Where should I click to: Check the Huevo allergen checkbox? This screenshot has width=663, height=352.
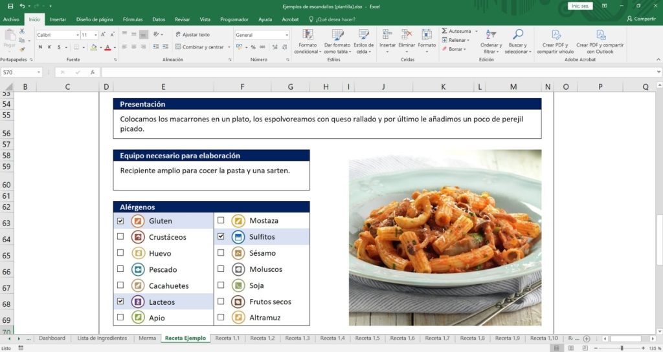(x=120, y=253)
